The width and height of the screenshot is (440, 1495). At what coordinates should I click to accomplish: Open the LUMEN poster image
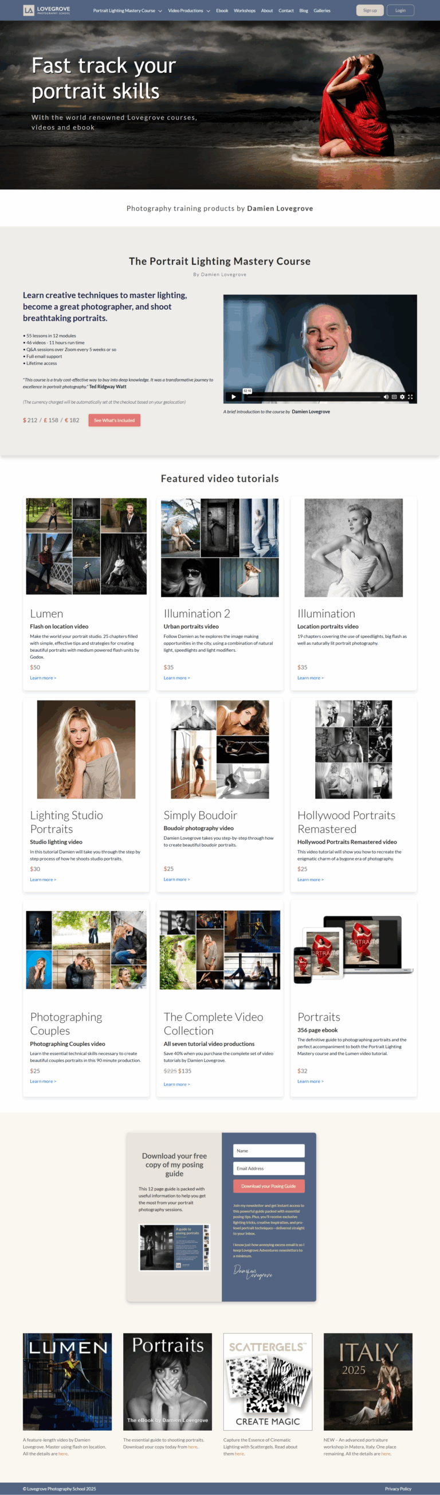(x=67, y=1381)
